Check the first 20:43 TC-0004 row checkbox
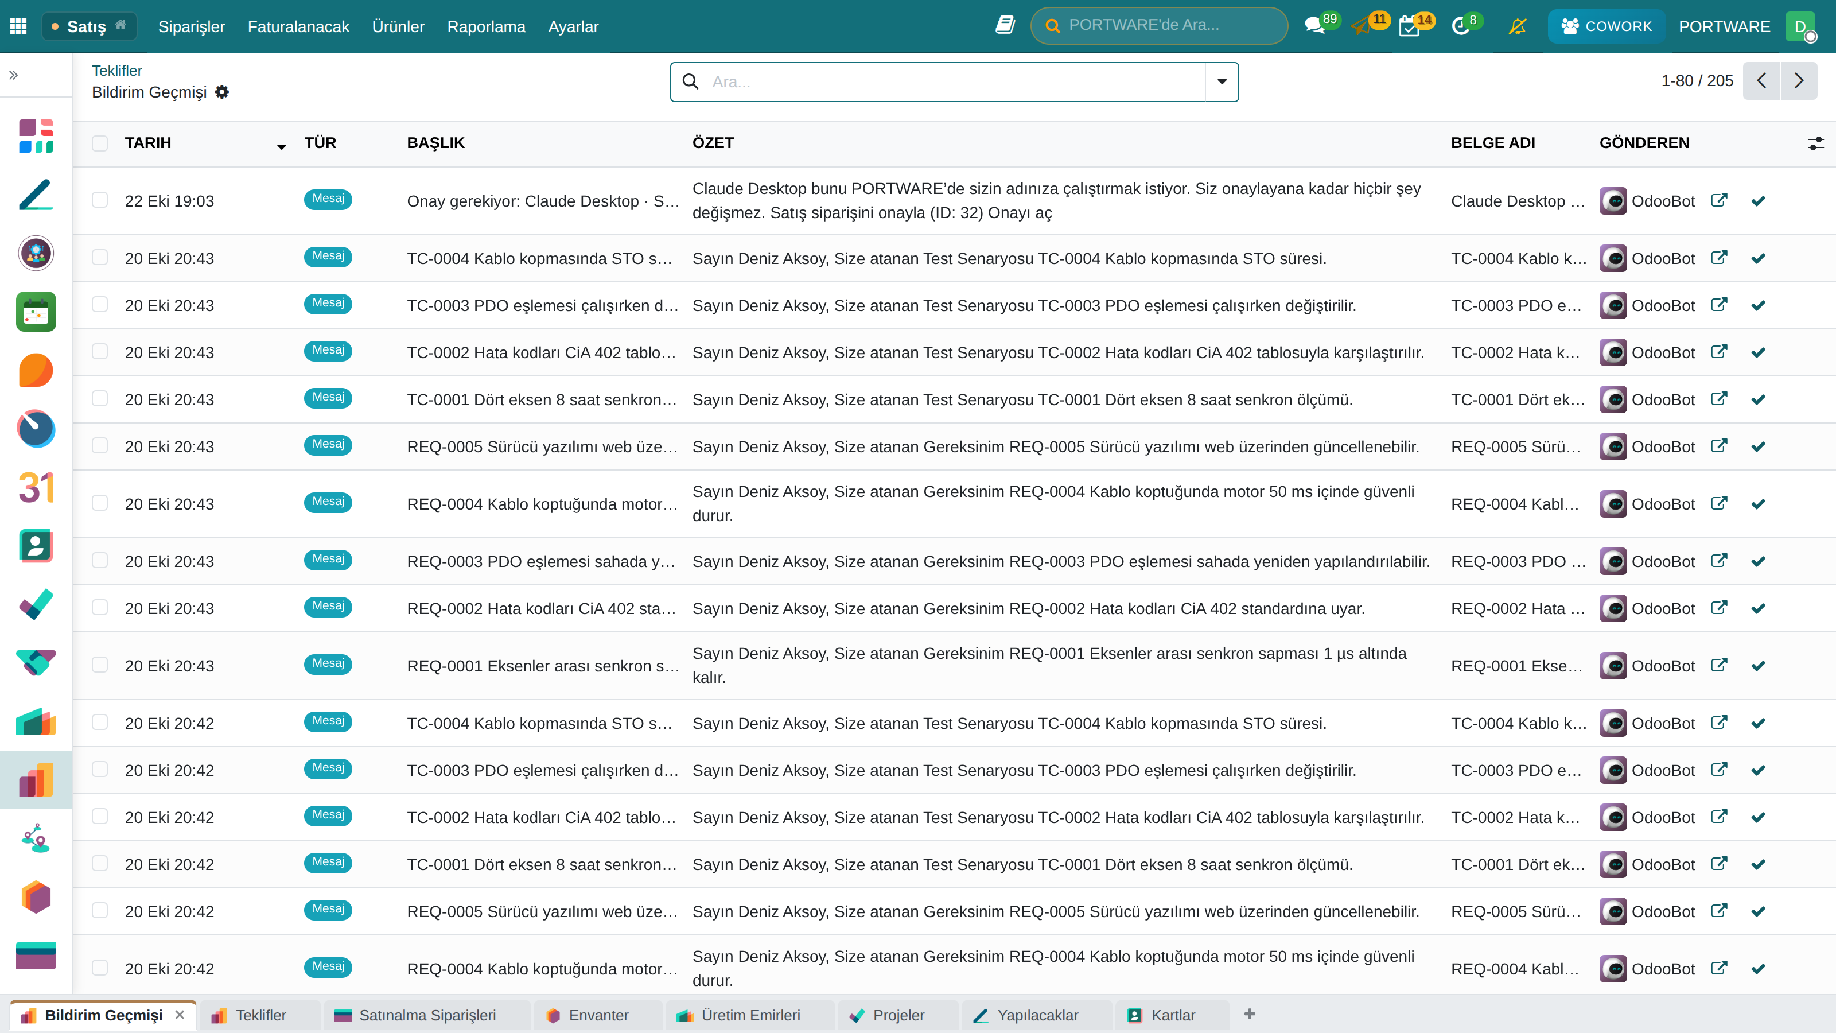This screenshot has width=1836, height=1033. point(100,257)
